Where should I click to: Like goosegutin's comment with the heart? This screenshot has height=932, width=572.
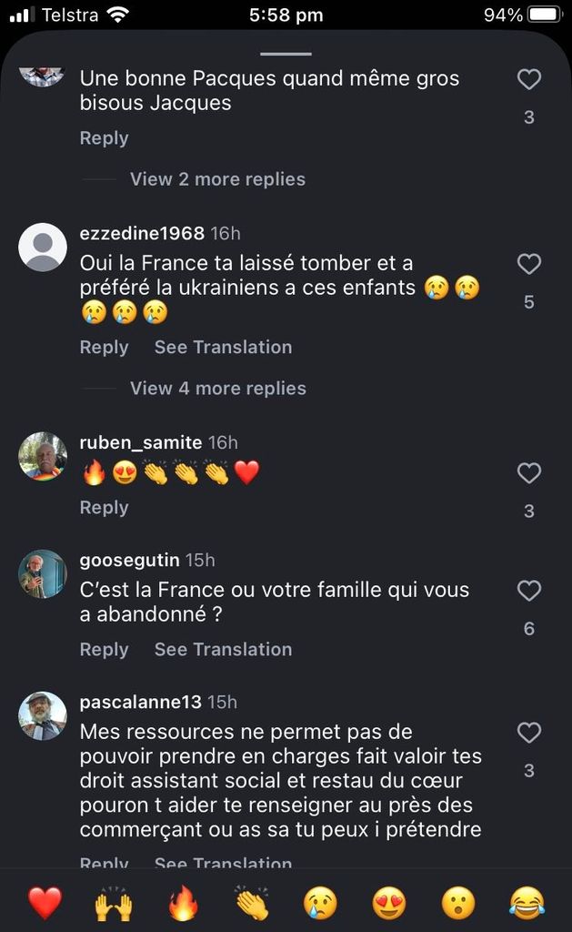[529, 592]
